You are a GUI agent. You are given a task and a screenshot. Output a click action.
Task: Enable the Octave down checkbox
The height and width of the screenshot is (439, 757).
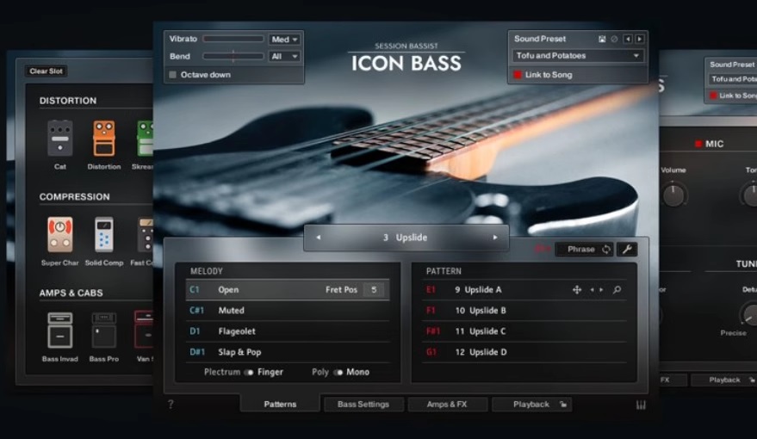[173, 75]
